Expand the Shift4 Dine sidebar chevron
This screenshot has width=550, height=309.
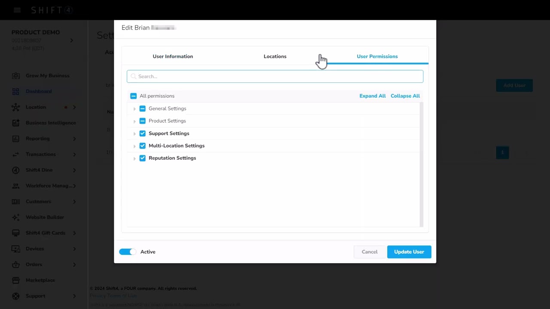(x=74, y=170)
